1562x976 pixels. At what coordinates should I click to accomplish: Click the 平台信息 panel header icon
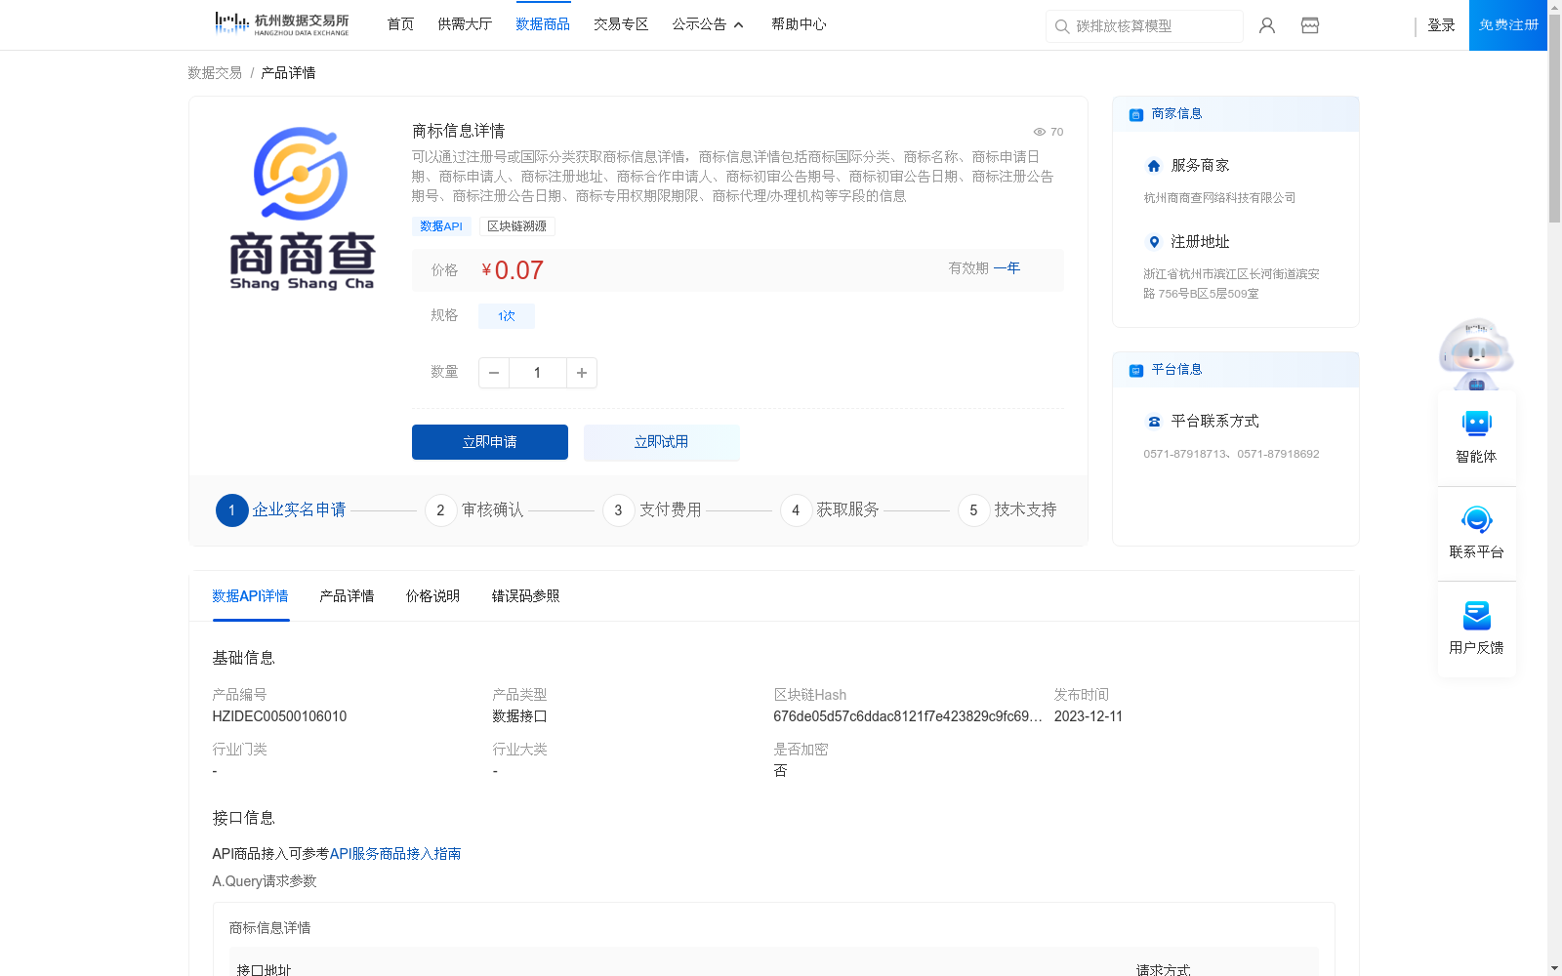click(1135, 371)
